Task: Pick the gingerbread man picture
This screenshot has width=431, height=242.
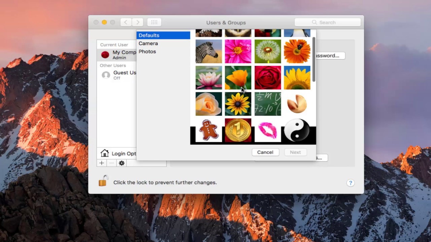Action: [x=208, y=130]
